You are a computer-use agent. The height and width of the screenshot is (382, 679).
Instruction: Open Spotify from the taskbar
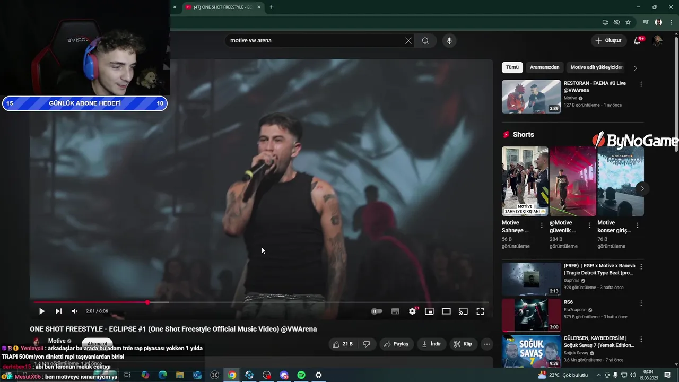pyautogui.click(x=301, y=375)
